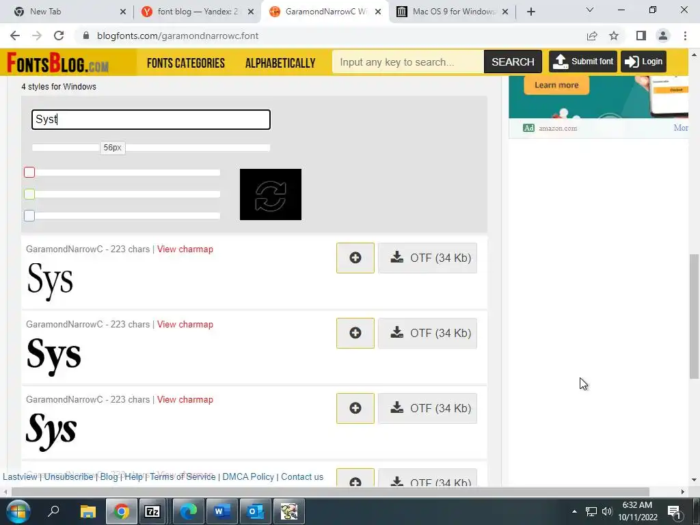Open Microsoft Edge from the taskbar

pyautogui.click(x=188, y=511)
